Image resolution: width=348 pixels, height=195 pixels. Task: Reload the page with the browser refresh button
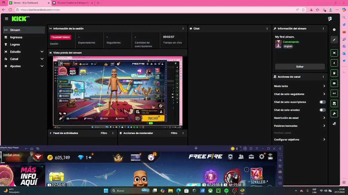[10, 10]
